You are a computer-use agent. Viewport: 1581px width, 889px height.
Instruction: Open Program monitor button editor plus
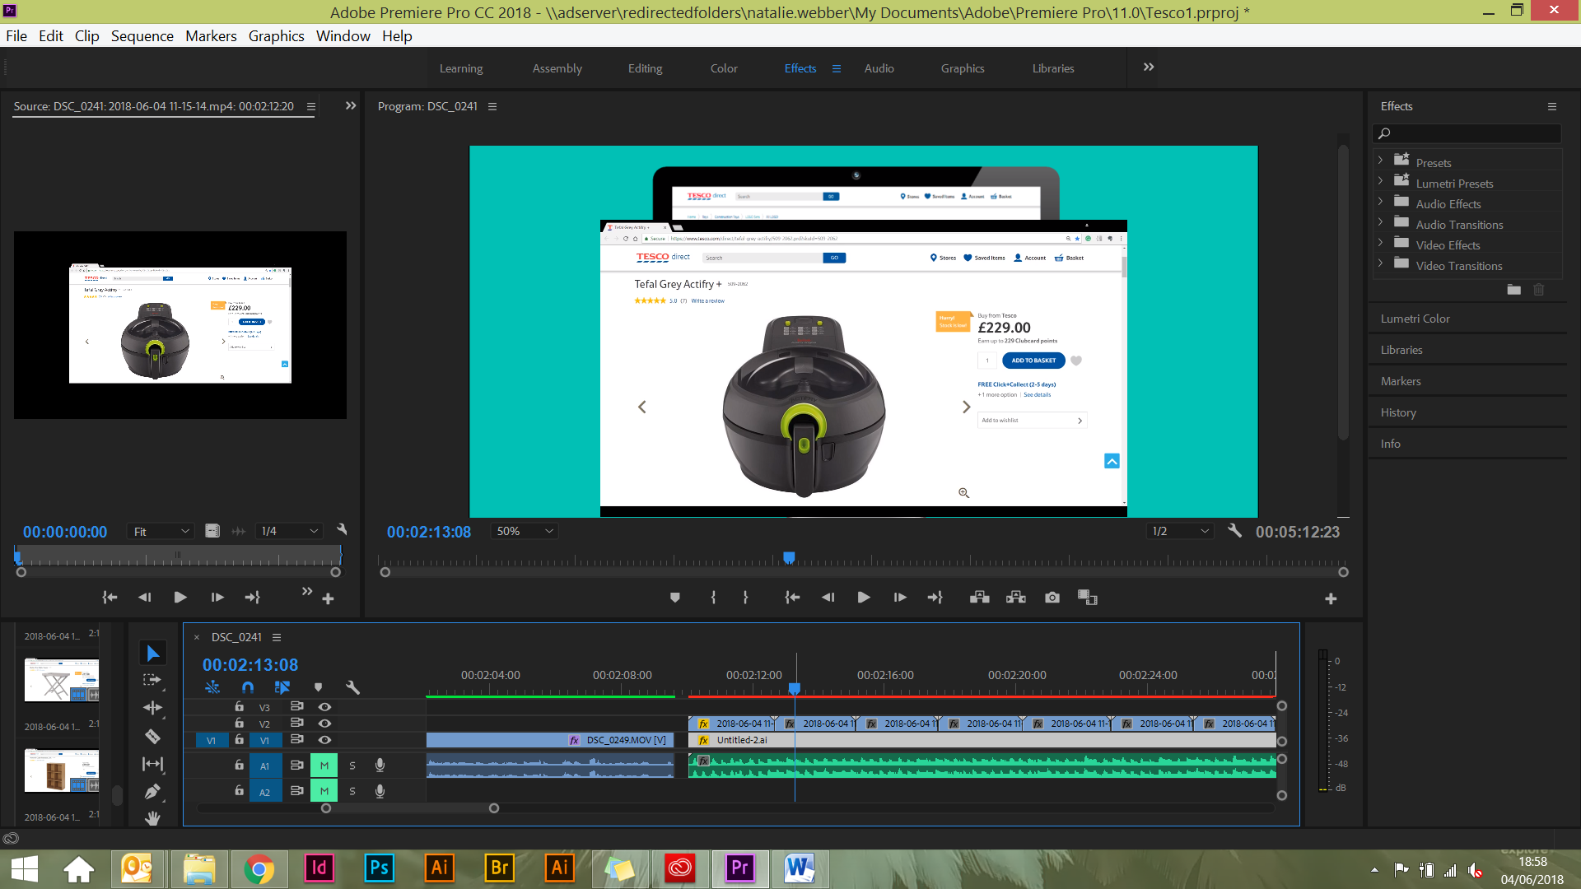click(x=1331, y=599)
